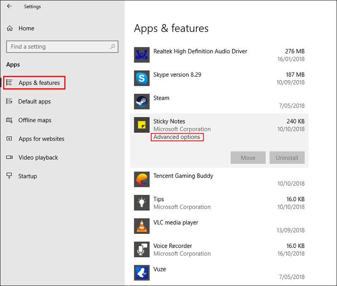Screen dimensions: 337x286
Task: Click the Home house icon
Action: 10,28
